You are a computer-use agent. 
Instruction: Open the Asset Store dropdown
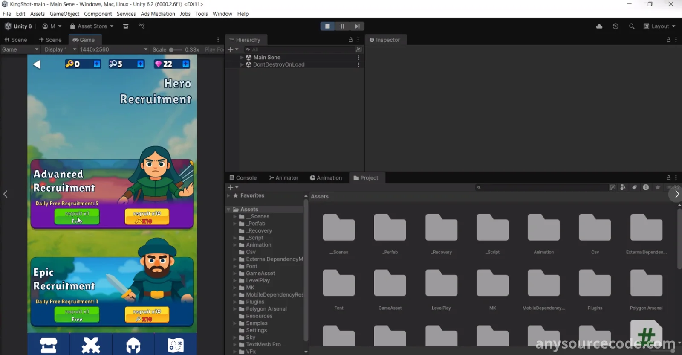point(92,26)
